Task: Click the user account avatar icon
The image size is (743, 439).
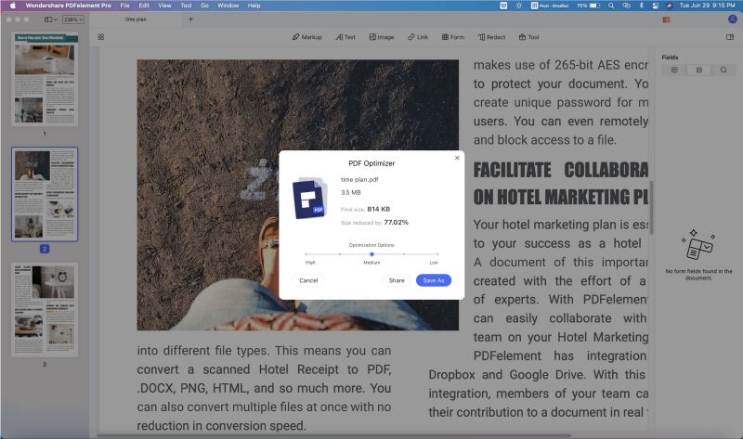Action: [x=733, y=19]
